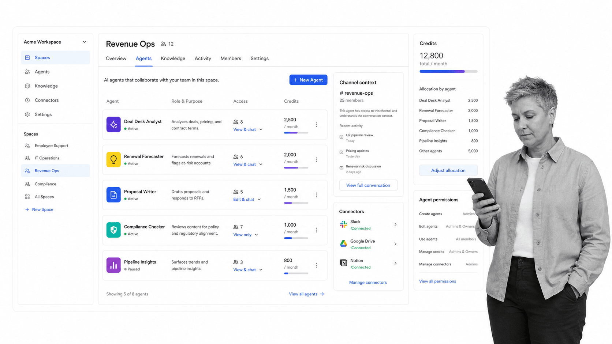The width and height of the screenshot is (612, 344).
Task: Click the Pricing updates activity icon
Action: click(x=342, y=152)
